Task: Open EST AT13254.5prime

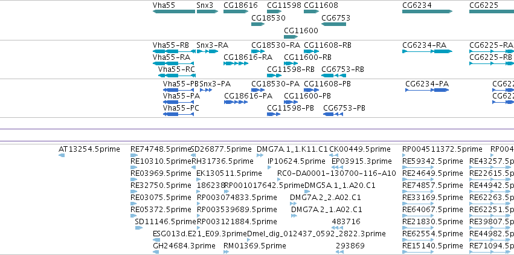Action: [62, 155]
